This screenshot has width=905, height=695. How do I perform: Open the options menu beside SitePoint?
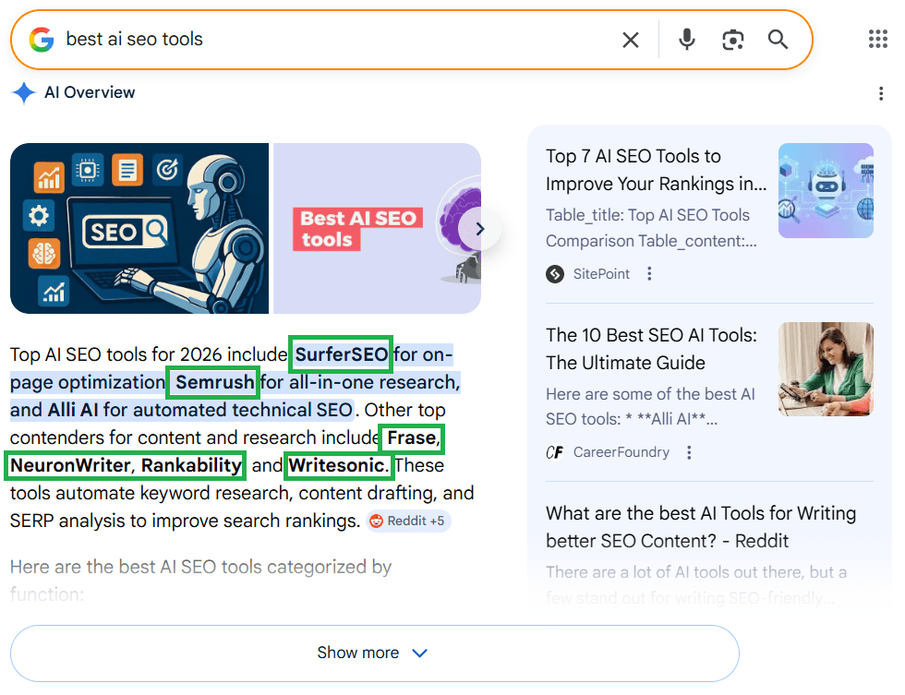649,274
